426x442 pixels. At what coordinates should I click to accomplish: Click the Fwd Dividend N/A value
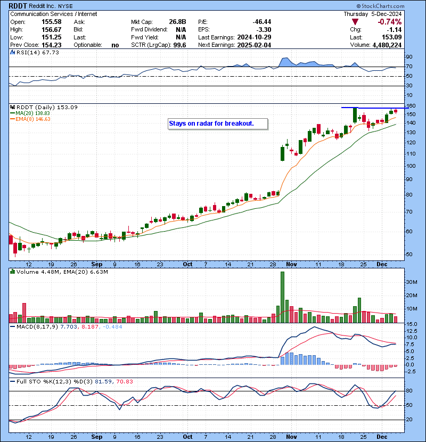point(181,29)
